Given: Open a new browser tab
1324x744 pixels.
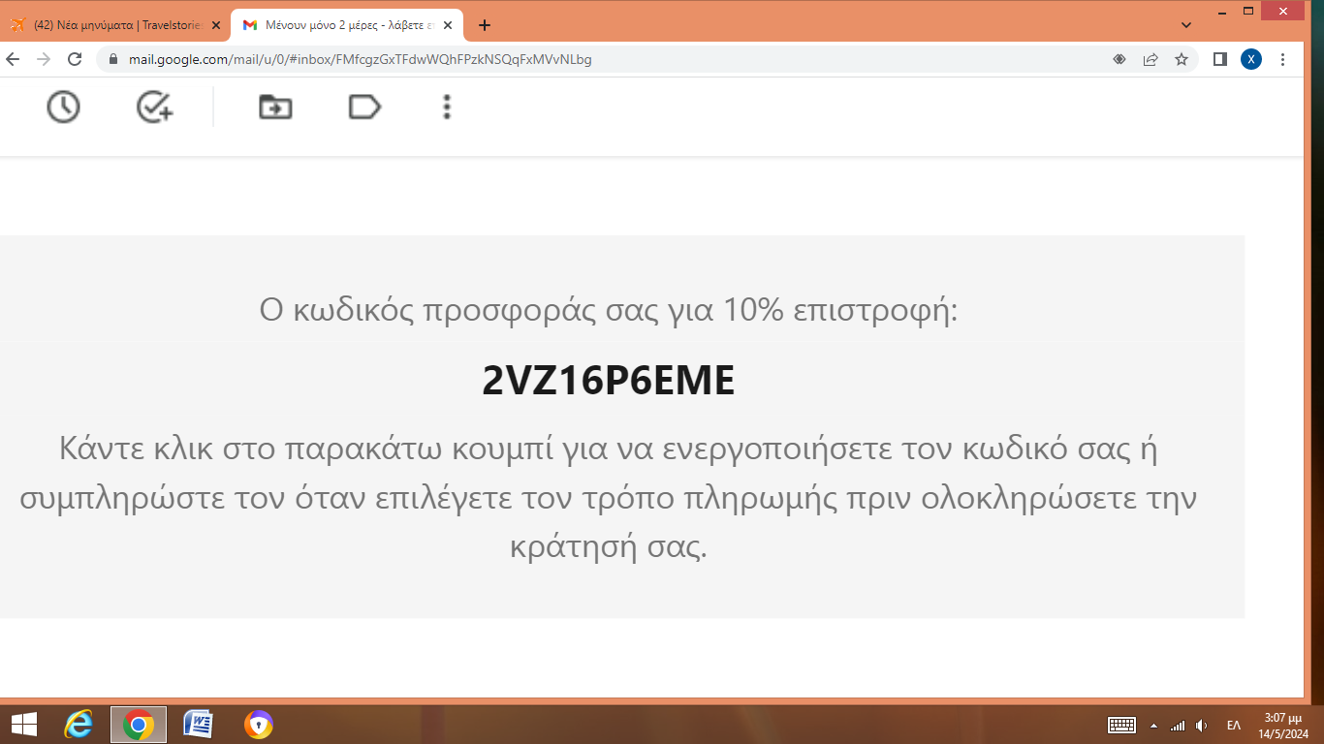Looking at the screenshot, I should [485, 25].
